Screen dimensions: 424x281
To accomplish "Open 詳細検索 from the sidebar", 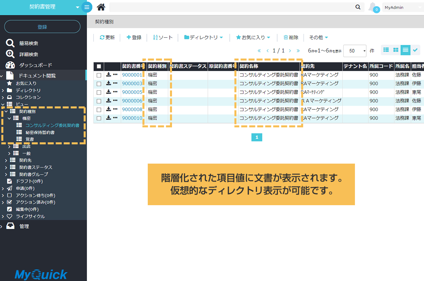I will tap(29, 54).
